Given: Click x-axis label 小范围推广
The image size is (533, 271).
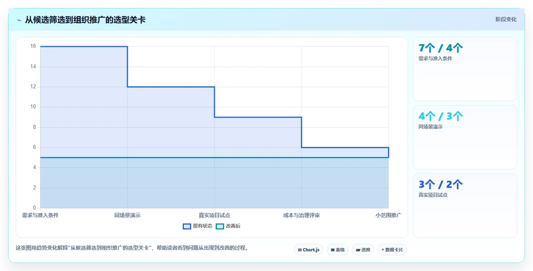Looking at the screenshot, I should [x=388, y=215].
